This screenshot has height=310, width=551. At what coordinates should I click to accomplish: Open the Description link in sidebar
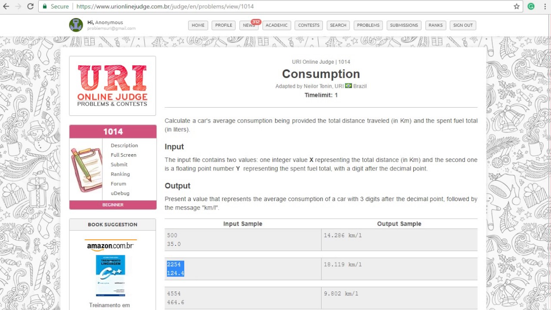[x=124, y=146]
